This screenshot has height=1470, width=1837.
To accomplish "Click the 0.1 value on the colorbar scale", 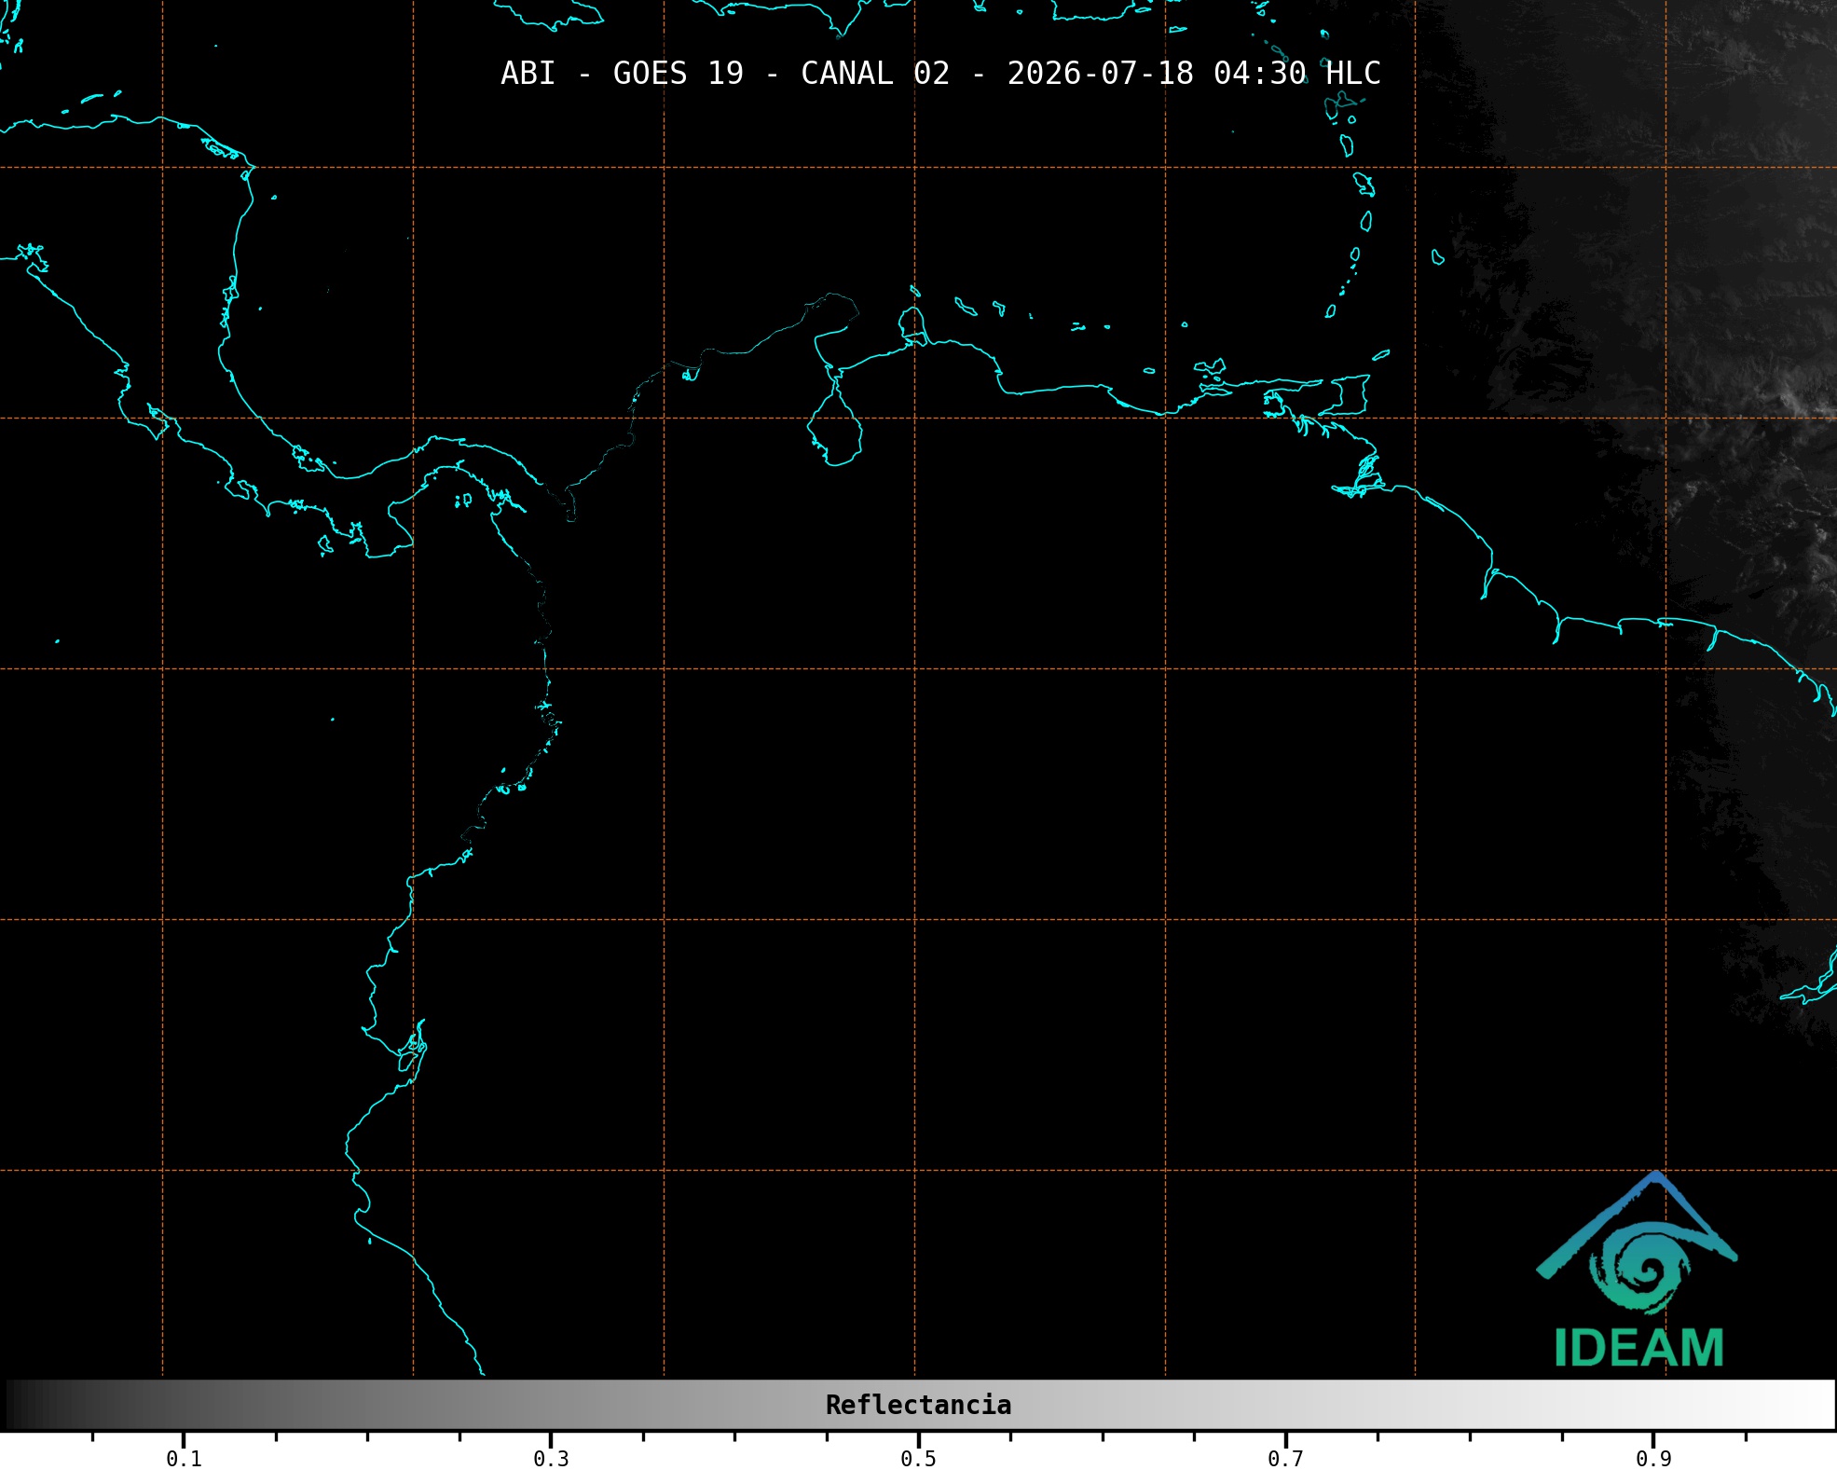I will coord(184,1459).
